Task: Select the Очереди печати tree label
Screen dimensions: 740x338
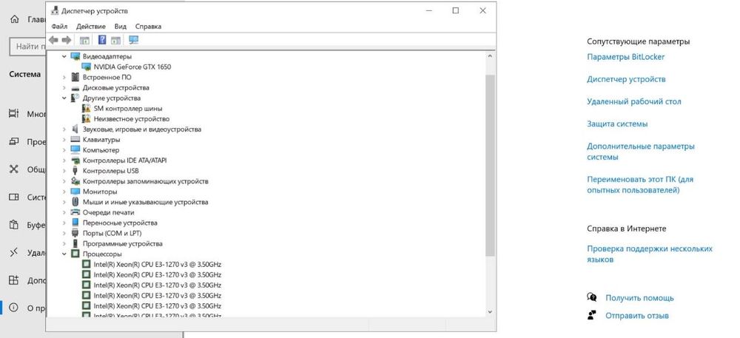Action: pyautogui.click(x=109, y=212)
